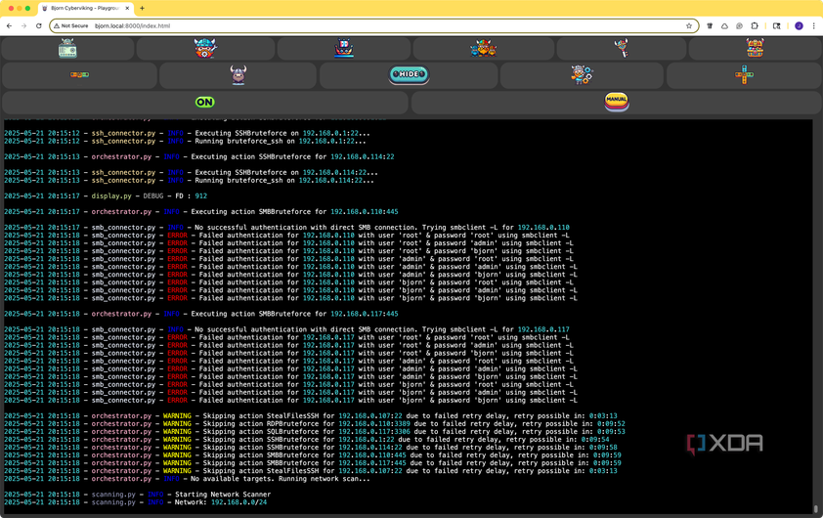
Task: Toggle the MANUAL mode button
Action: click(x=616, y=101)
